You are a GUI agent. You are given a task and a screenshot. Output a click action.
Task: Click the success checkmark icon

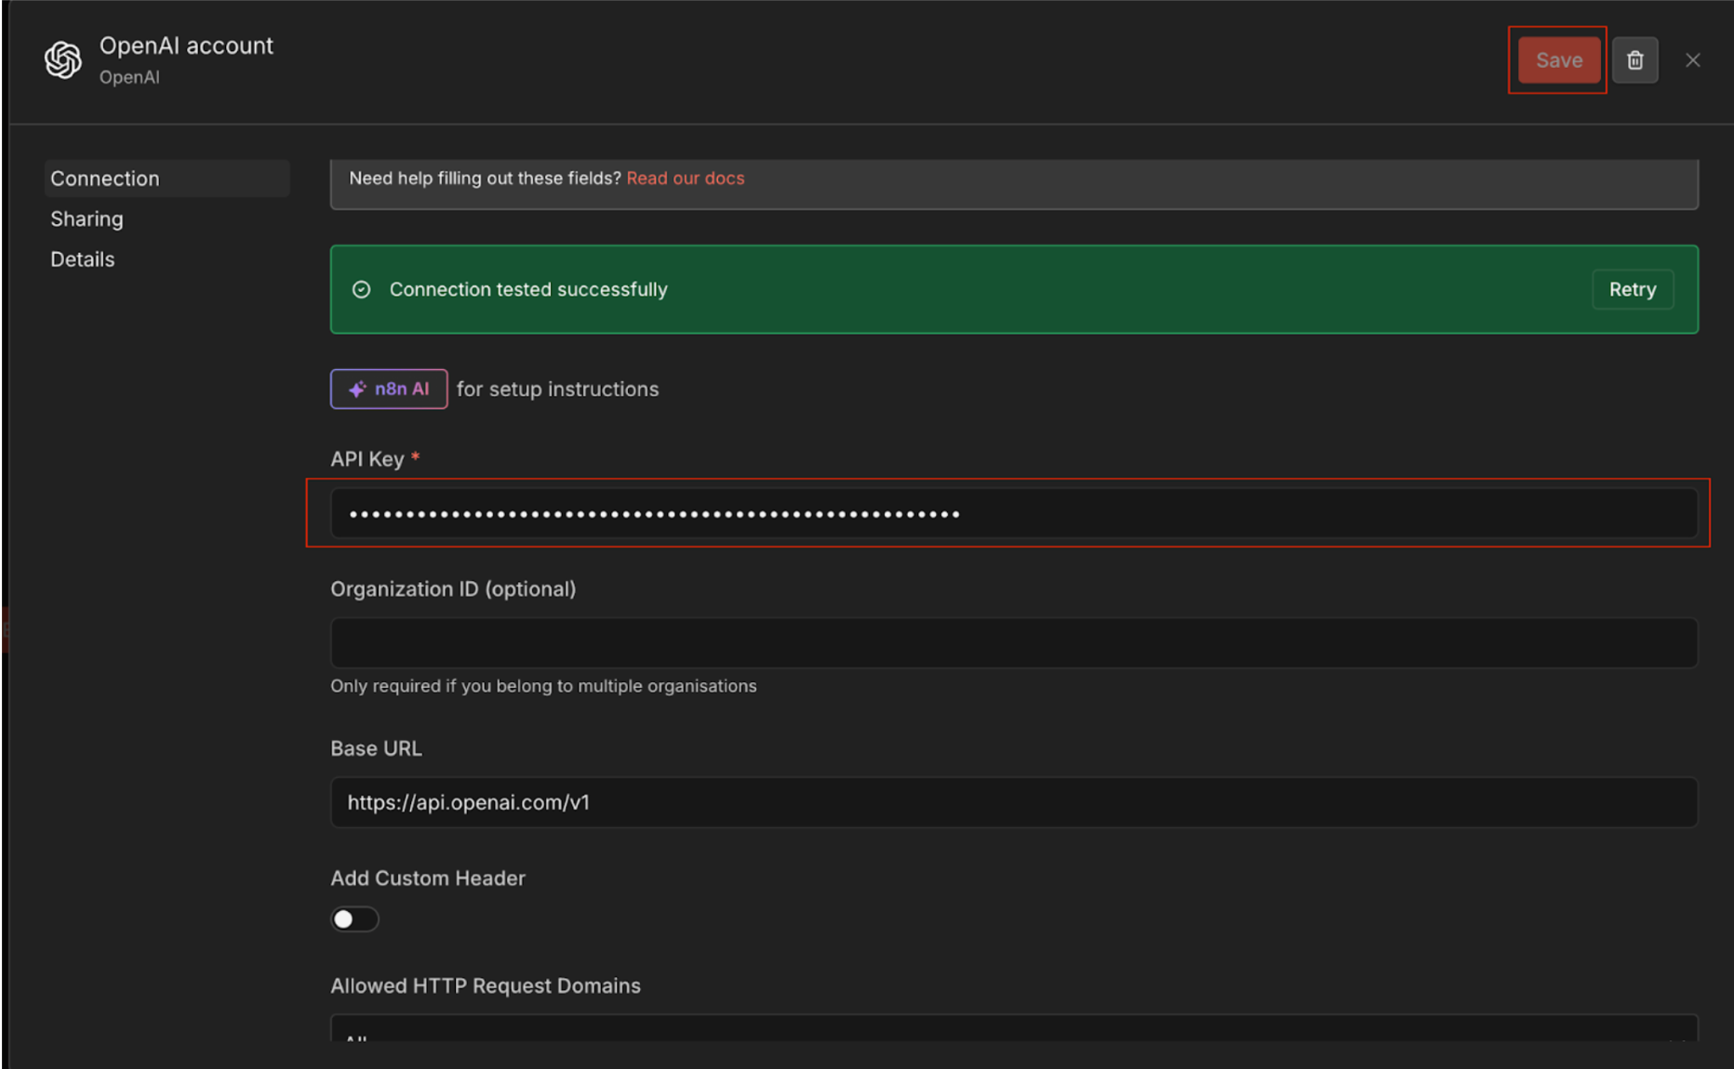pyautogui.click(x=361, y=290)
